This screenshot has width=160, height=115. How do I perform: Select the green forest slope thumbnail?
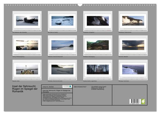point(98,46)
